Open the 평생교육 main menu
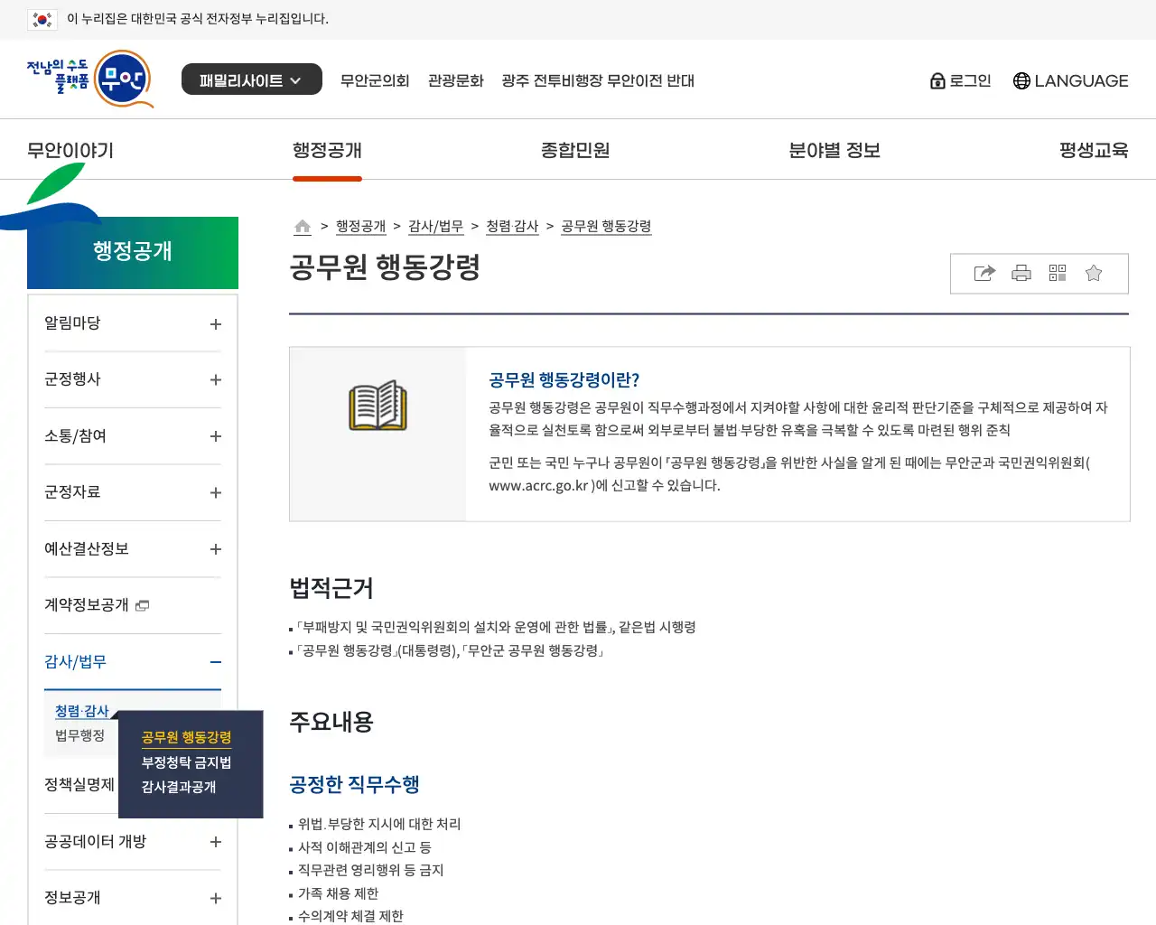The height and width of the screenshot is (925, 1156). [1093, 150]
